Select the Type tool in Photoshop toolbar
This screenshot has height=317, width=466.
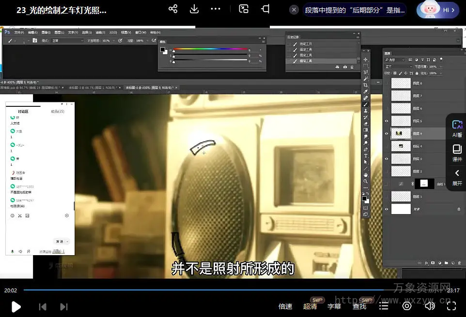coord(366,156)
